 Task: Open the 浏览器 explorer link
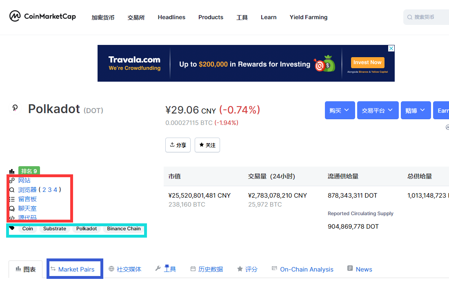[x=27, y=189]
